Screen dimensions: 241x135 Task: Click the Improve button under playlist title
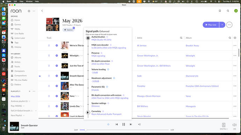68,30
